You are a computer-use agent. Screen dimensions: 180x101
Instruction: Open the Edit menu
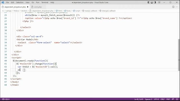tap(12, 3)
